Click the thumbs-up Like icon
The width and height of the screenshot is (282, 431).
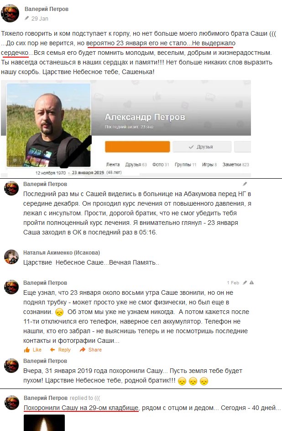(27, 350)
